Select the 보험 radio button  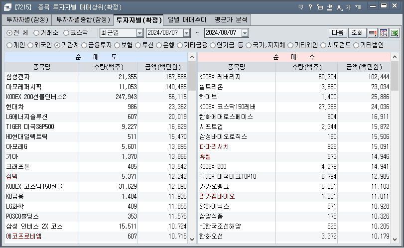pyautogui.click(x=117, y=45)
